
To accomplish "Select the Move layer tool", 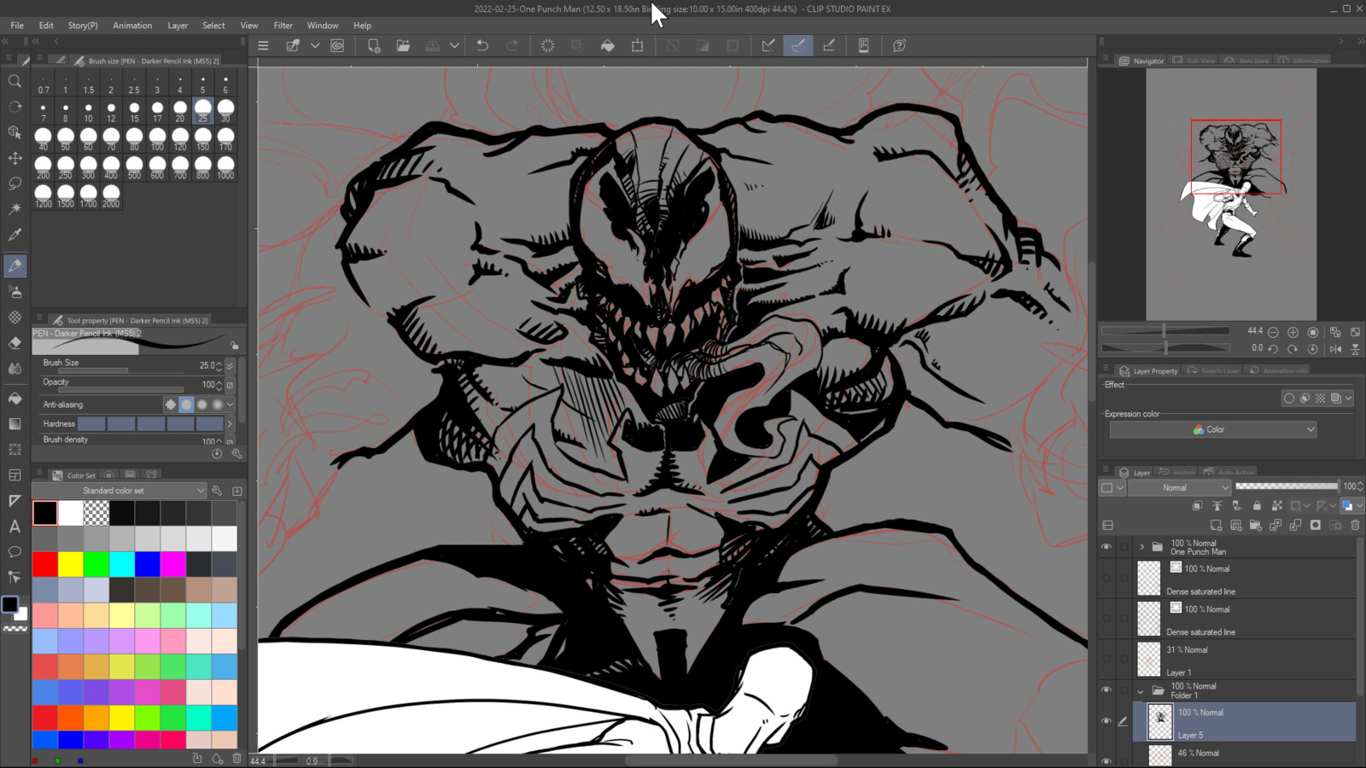I will pyautogui.click(x=15, y=158).
